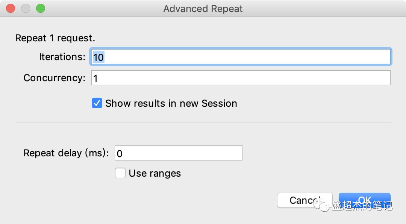The image size is (406, 224).
Task: Close the Advanced Repeat dialog window
Action: (x=11, y=8)
